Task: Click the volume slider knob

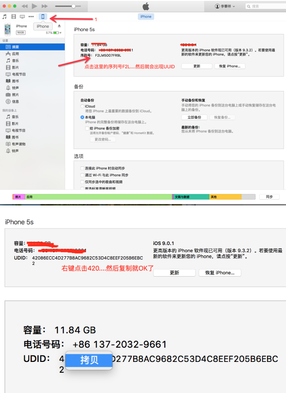Action: pyautogui.click(x=73, y=6)
